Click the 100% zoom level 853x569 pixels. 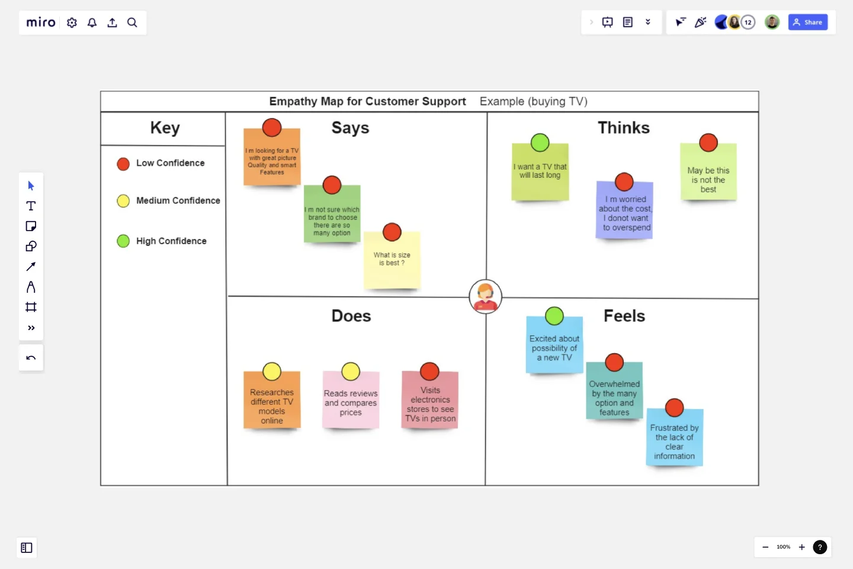784,547
